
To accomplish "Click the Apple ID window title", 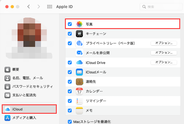I will 64,7.
